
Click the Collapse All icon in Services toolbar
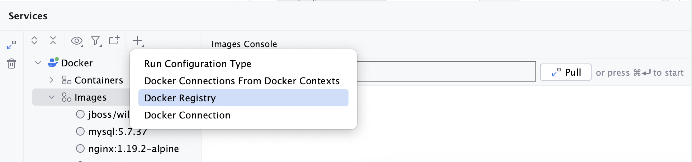(x=53, y=40)
